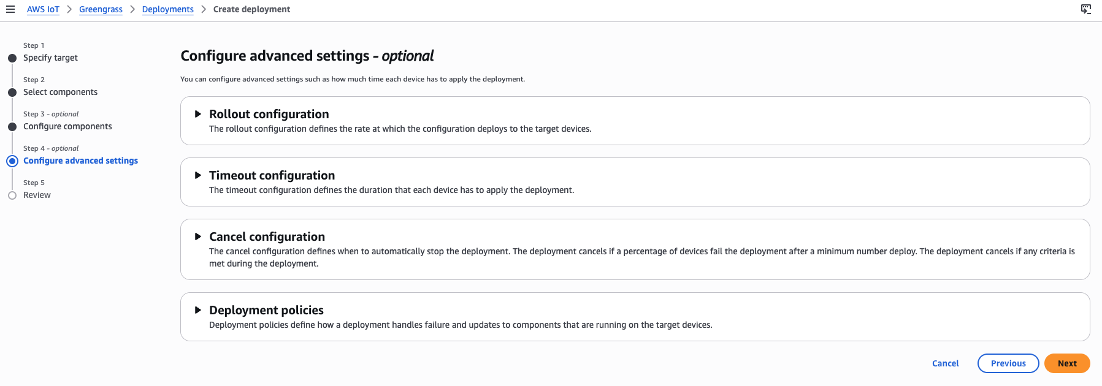Click the Deployment policies description text

(x=461, y=325)
